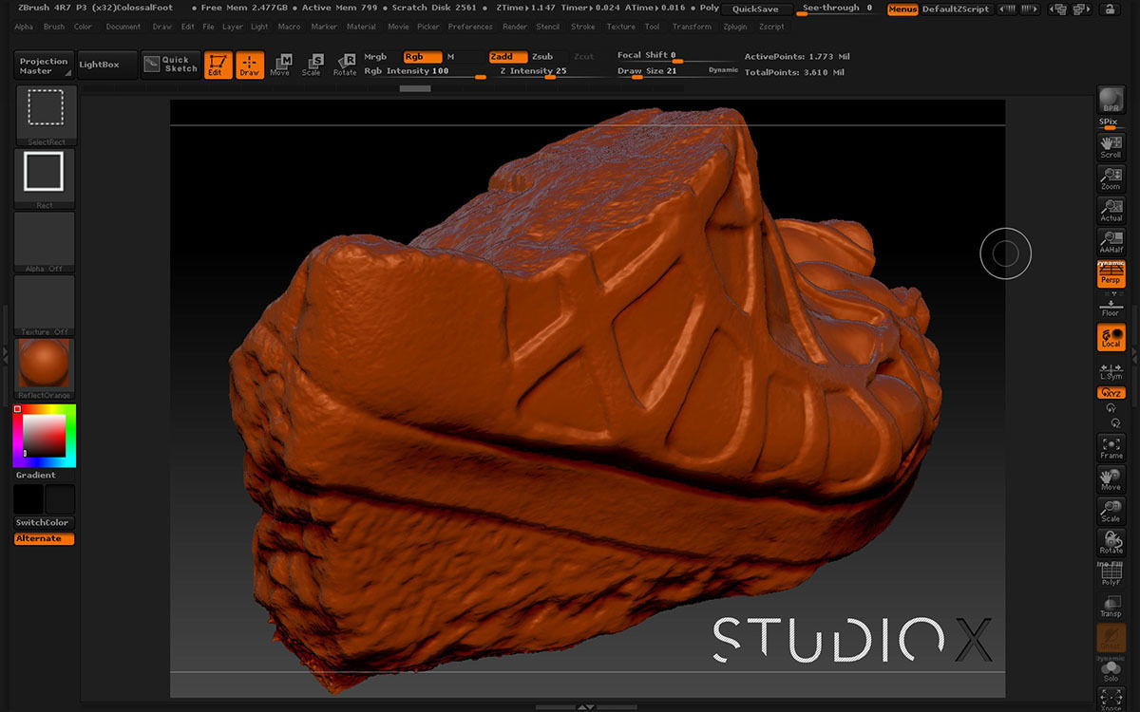Click the Frame mesh icon
1140x712 pixels.
1111,447
